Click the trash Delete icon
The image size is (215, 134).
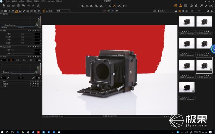18,6
